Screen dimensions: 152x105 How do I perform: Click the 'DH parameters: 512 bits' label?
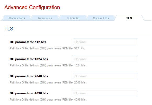pyautogui.click(x=28, y=42)
